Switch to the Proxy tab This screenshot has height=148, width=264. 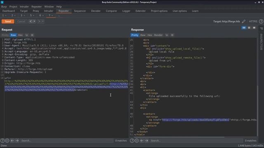click(36, 11)
